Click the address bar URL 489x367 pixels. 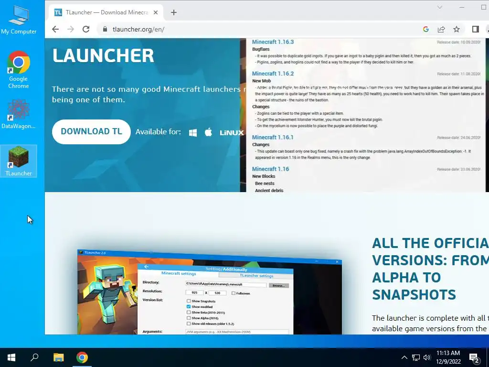click(138, 29)
